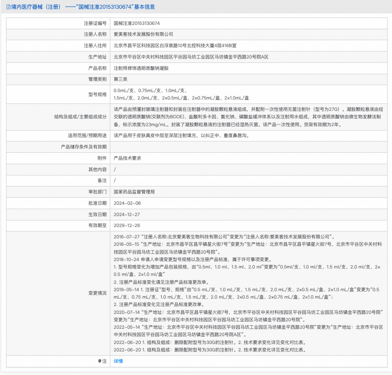Click the document icon in the page header

(9, 7)
